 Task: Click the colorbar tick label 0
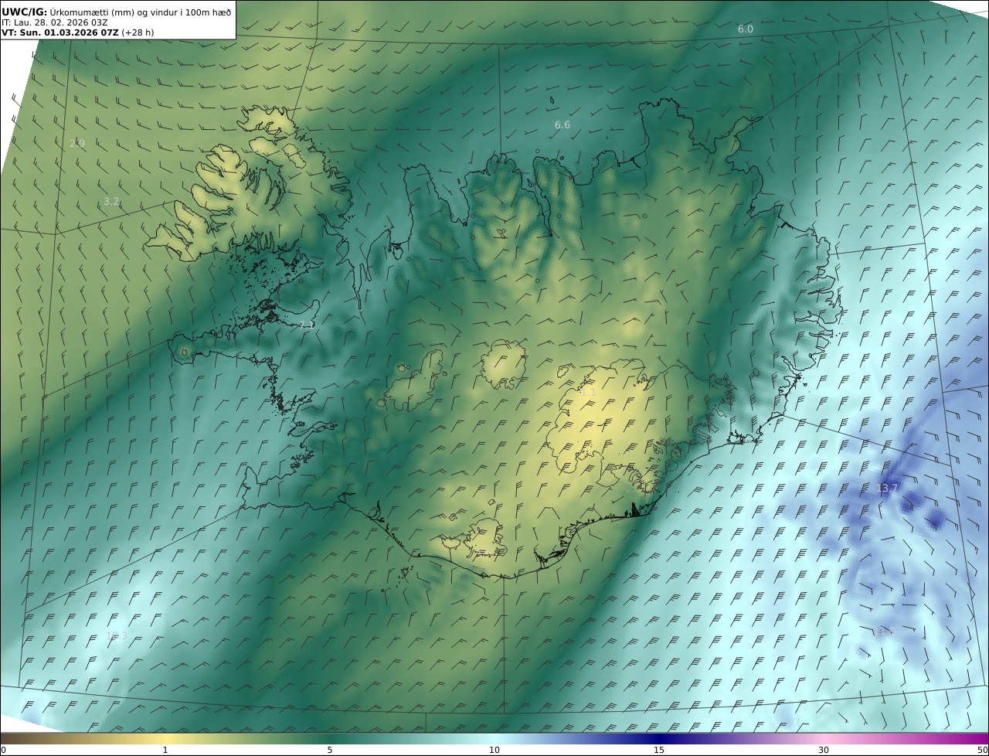point(3,750)
